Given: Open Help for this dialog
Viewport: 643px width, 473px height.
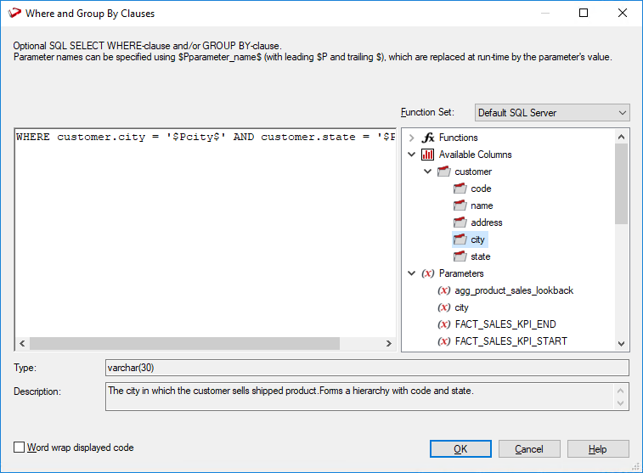Looking at the screenshot, I should point(598,449).
